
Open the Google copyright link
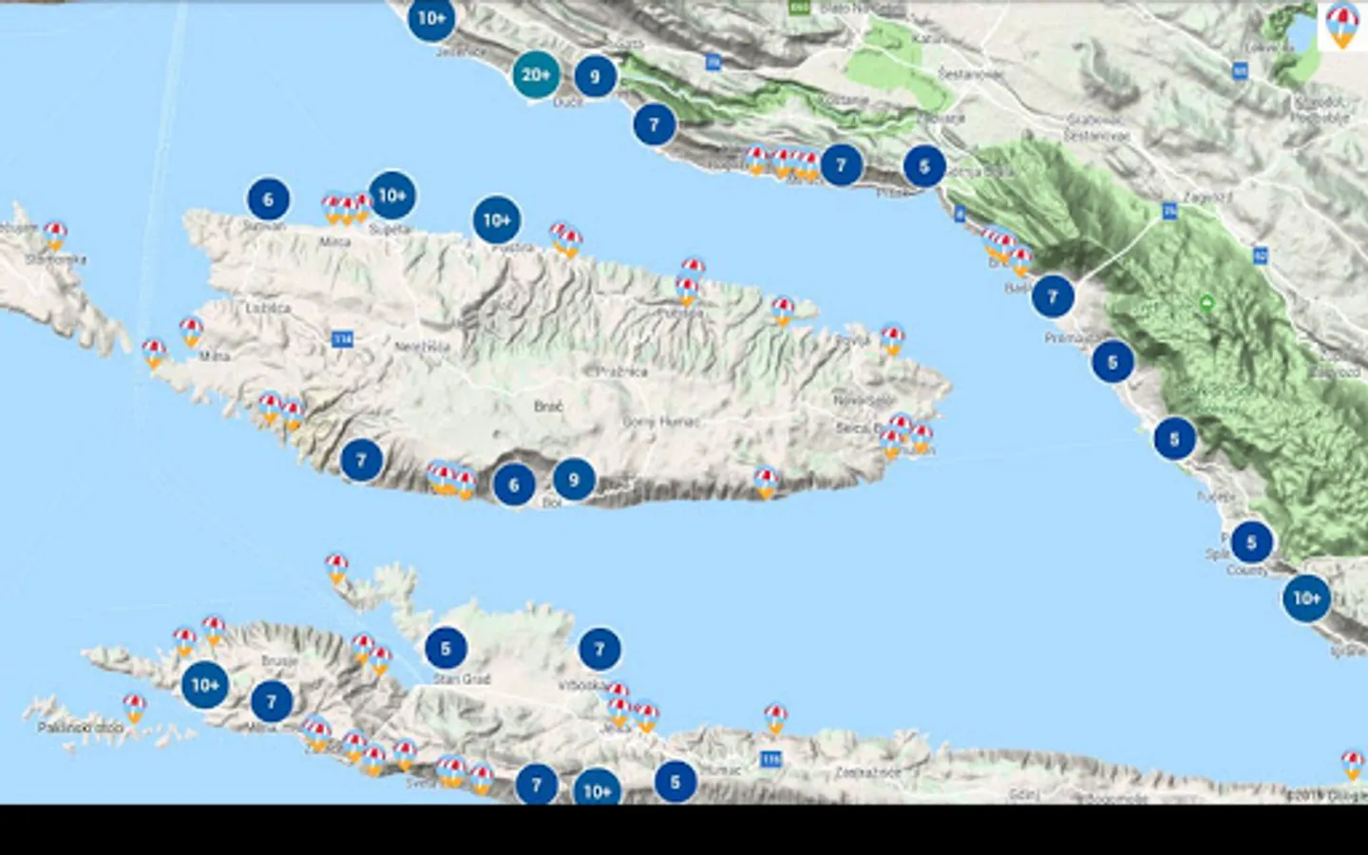point(1328,796)
